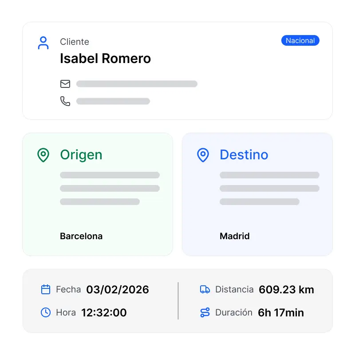Image resolution: width=355 pixels, height=355 pixels.
Task: Click the phone receiver icon
Action: point(65,101)
